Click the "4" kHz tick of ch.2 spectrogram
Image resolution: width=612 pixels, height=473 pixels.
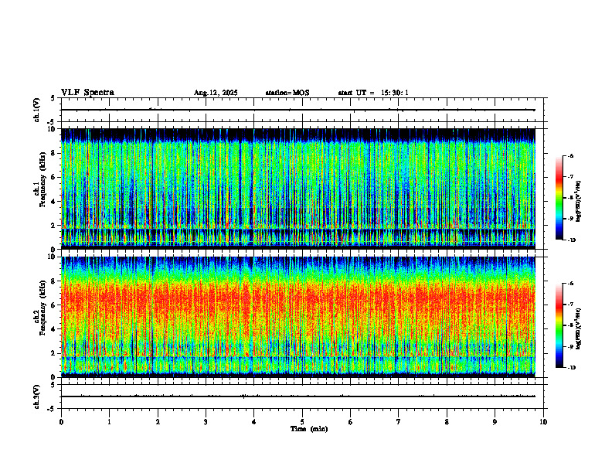[54, 329]
